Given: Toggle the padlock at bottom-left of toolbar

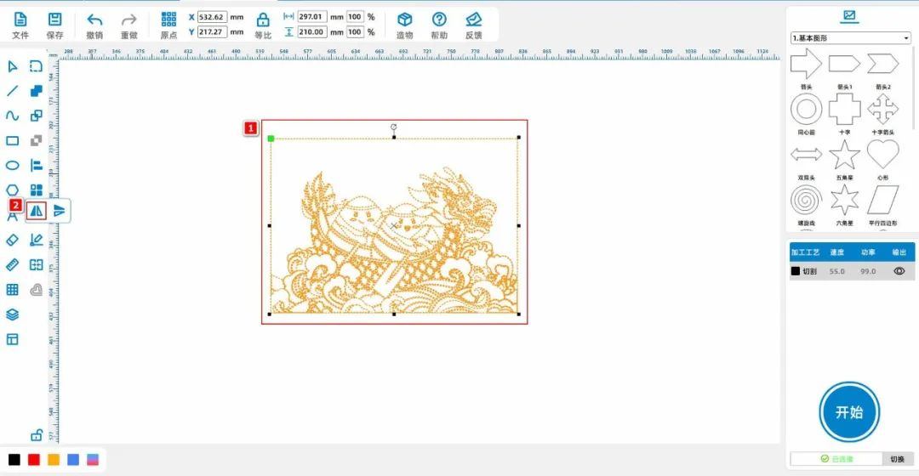Looking at the screenshot, I should pyautogui.click(x=37, y=435).
